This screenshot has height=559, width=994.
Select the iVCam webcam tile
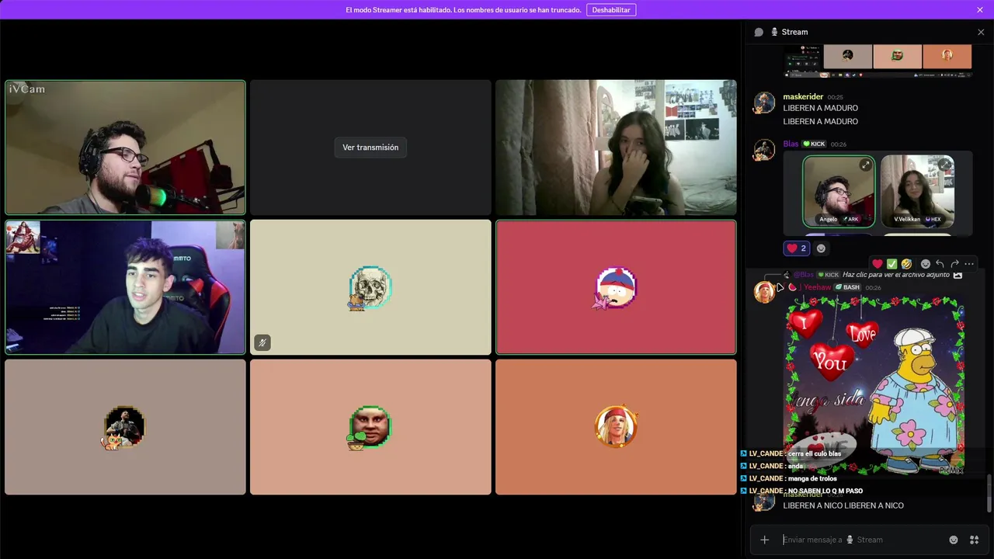click(x=125, y=148)
